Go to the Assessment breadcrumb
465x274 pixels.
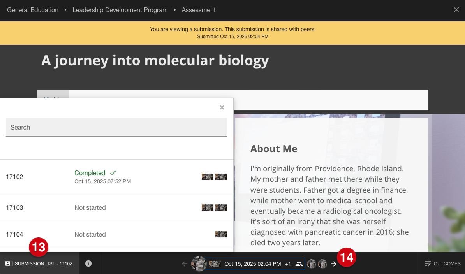[198, 10]
